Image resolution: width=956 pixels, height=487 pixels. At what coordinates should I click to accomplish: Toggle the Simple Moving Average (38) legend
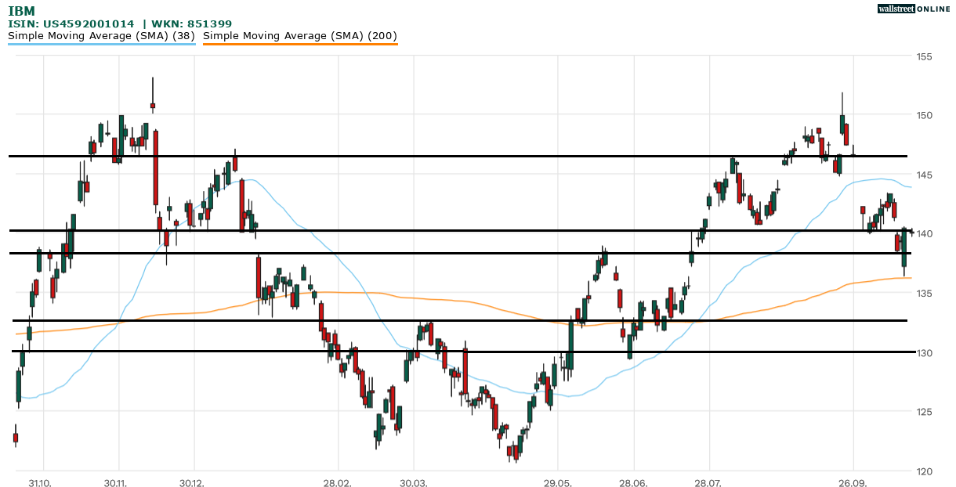pyautogui.click(x=101, y=35)
